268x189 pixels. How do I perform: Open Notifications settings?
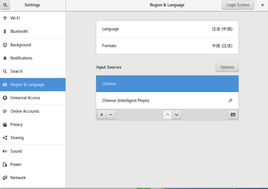click(x=33, y=58)
